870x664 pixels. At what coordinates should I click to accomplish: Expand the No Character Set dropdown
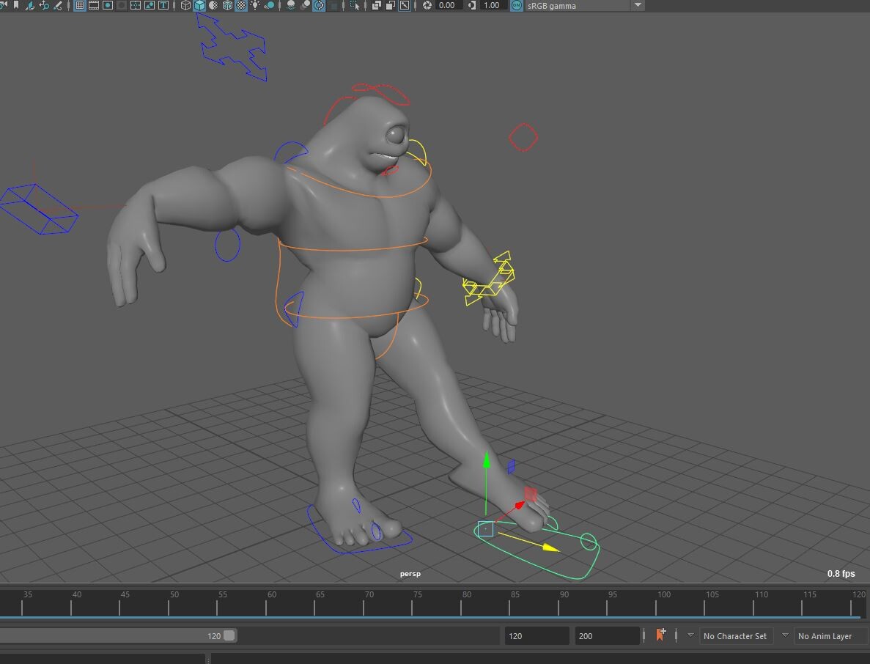tap(736, 635)
